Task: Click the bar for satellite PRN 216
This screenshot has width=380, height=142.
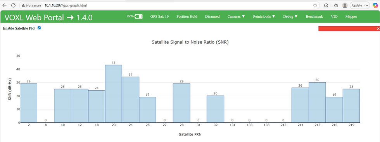Action: click(334, 109)
